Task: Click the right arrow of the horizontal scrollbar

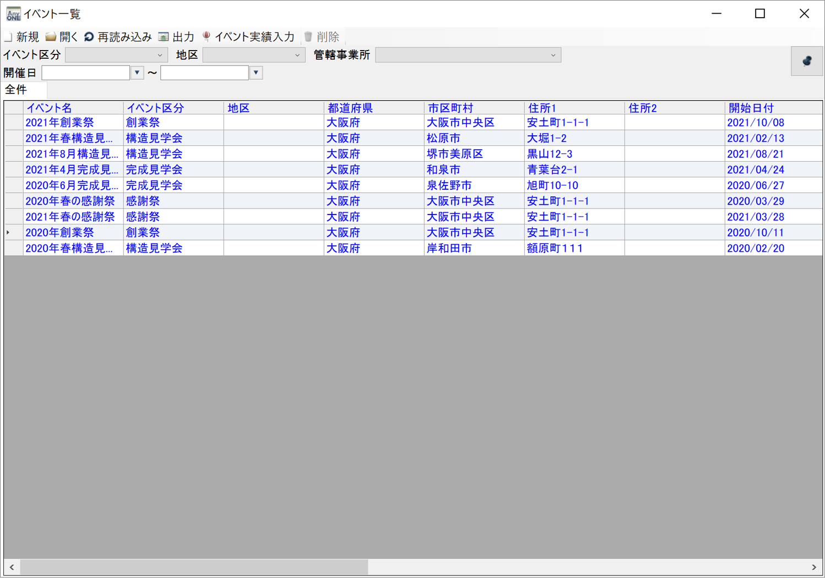Action: point(815,567)
